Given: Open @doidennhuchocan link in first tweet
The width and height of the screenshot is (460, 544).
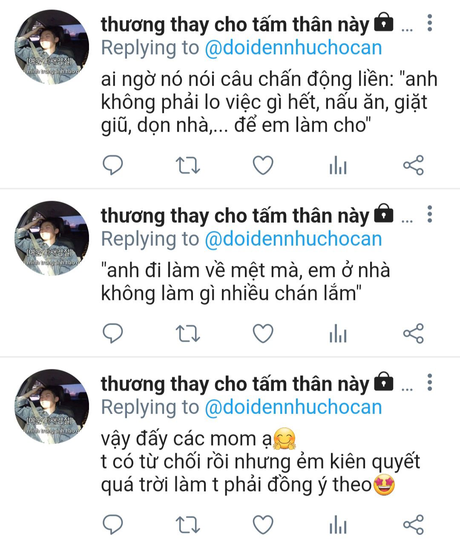Looking at the screenshot, I should click(x=293, y=48).
